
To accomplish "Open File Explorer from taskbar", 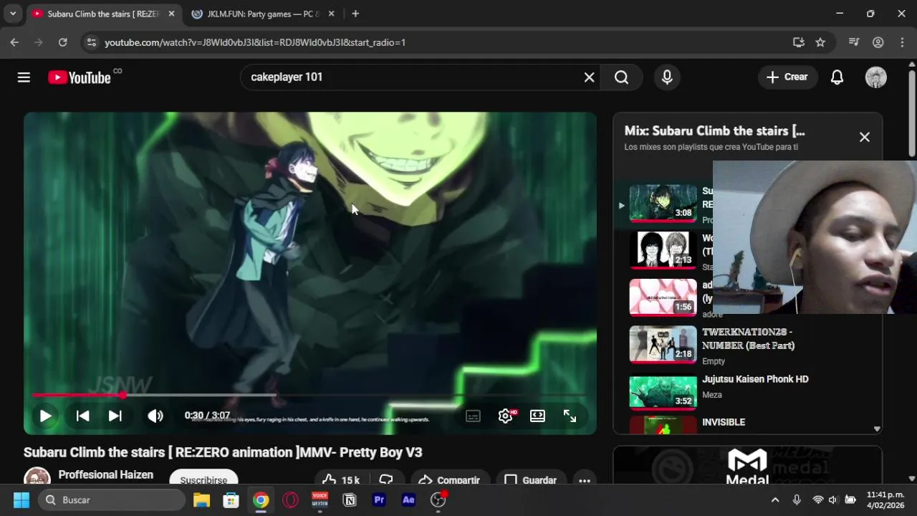I will pos(201,500).
